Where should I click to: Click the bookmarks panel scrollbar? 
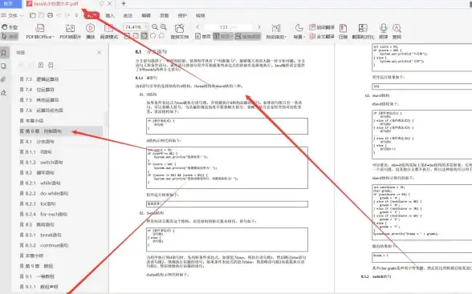106,119
